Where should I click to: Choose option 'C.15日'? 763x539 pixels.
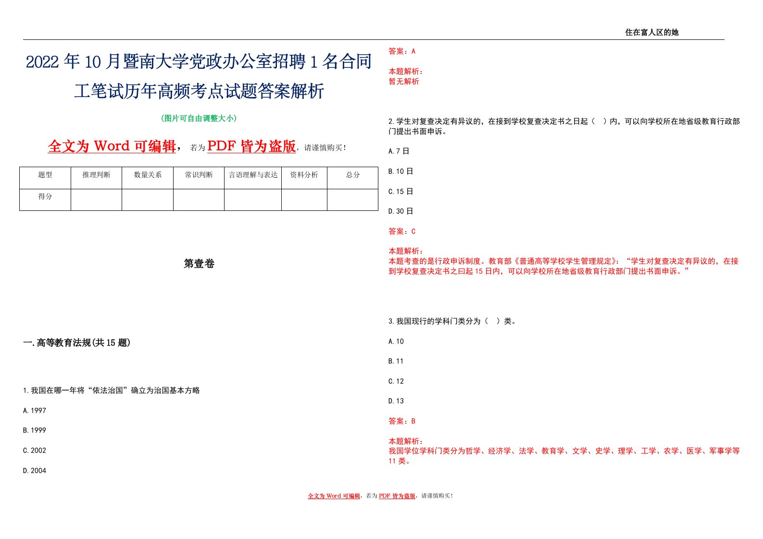[x=401, y=192]
